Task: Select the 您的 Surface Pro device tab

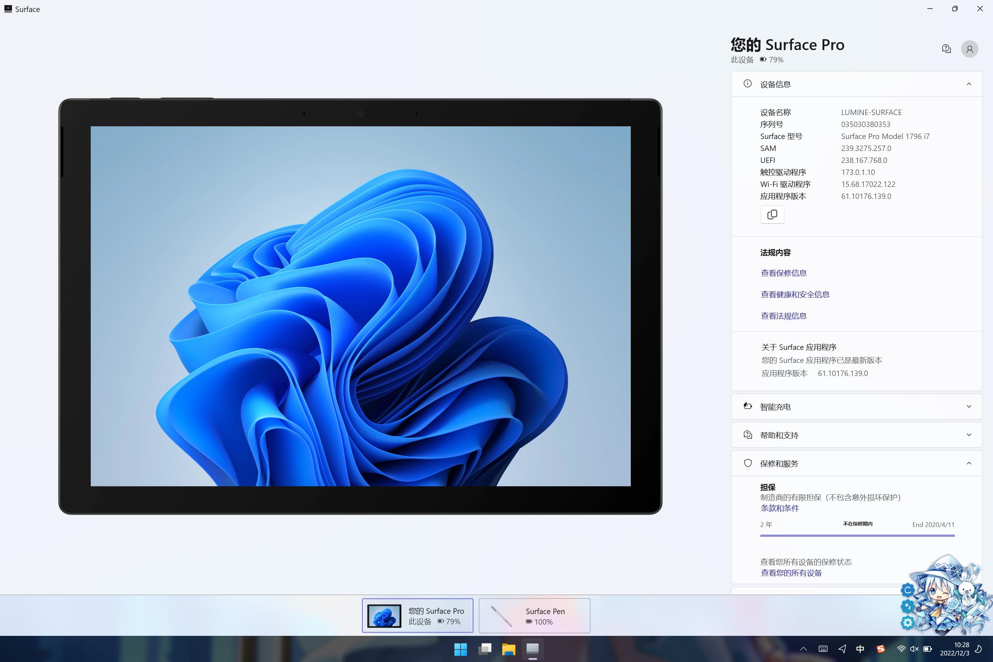Action: click(417, 616)
